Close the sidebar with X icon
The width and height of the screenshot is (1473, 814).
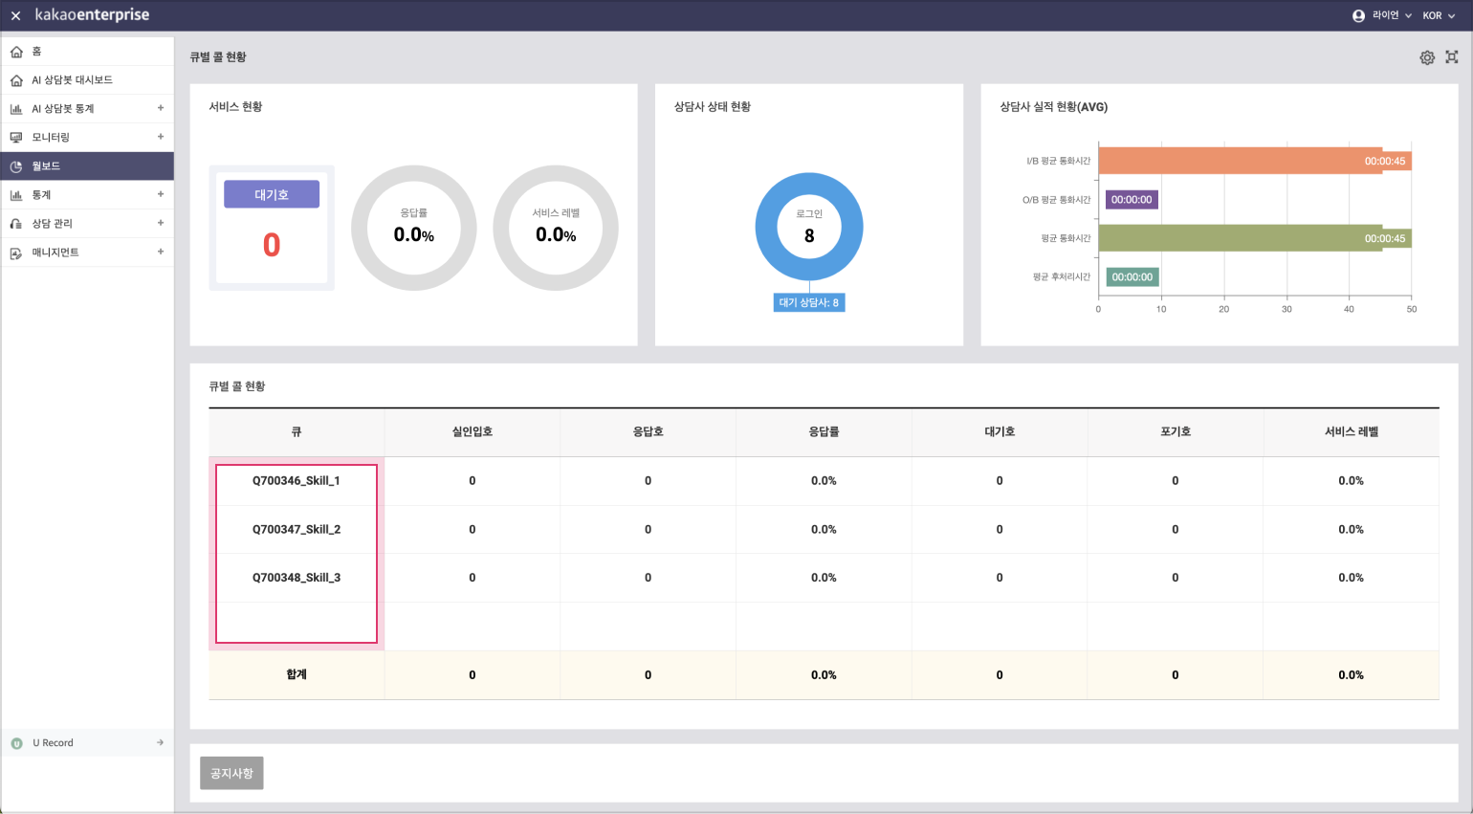(x=15, y=16)
